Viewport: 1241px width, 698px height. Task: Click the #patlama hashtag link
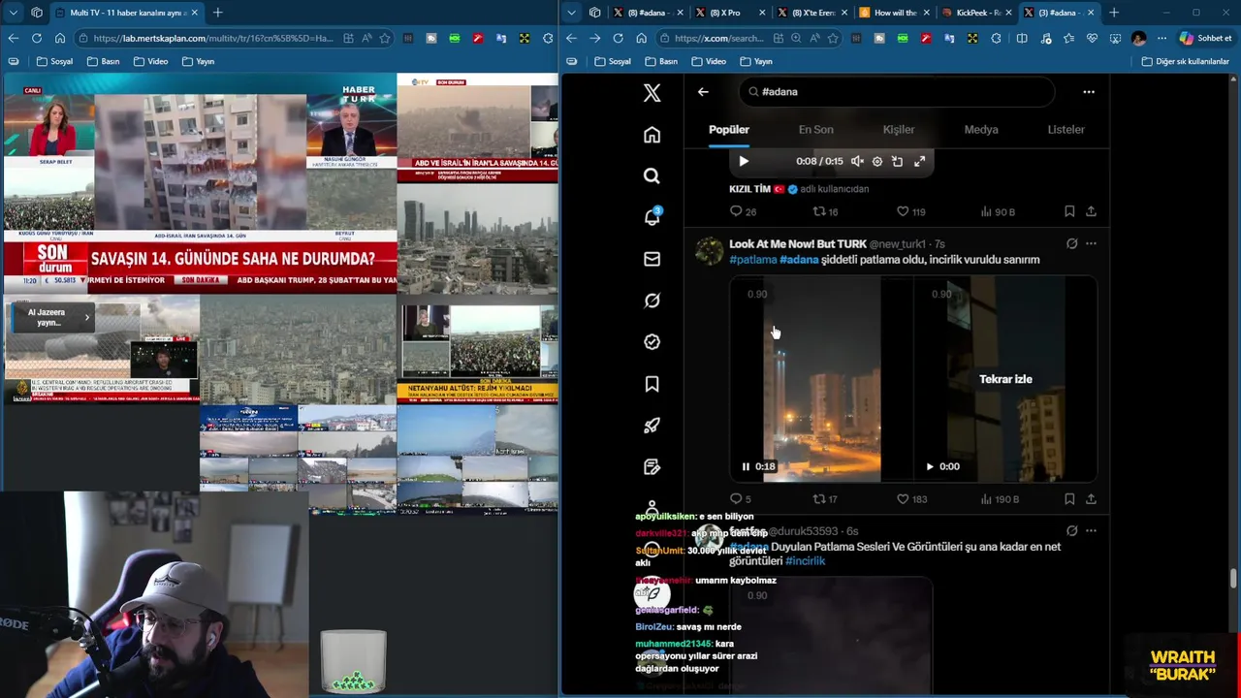point(753,260)
